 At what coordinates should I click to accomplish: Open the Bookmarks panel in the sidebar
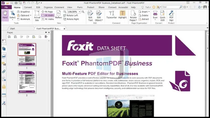point(4,41)
